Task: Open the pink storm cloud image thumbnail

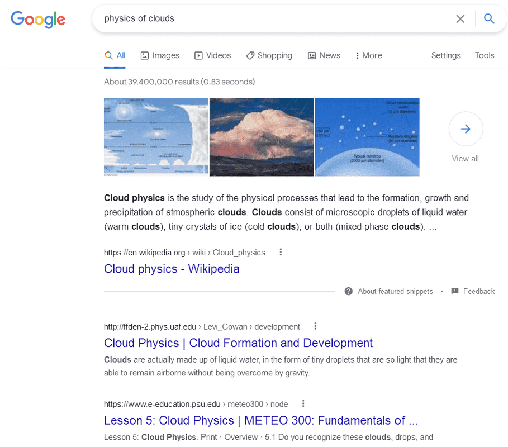Action: point(262,137)
